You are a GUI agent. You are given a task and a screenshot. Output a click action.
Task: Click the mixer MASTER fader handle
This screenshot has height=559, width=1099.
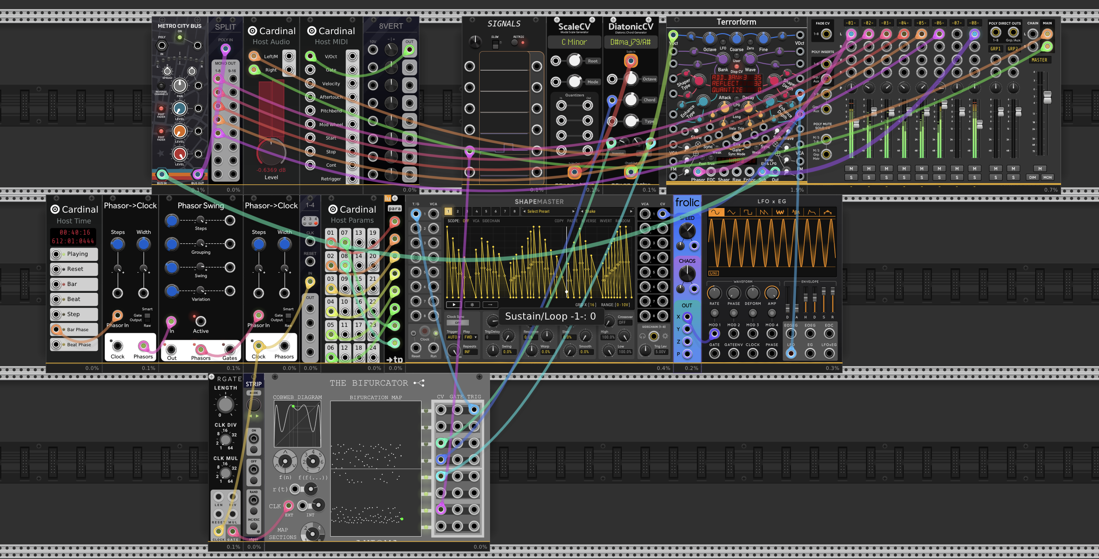tap(1047, 97)
